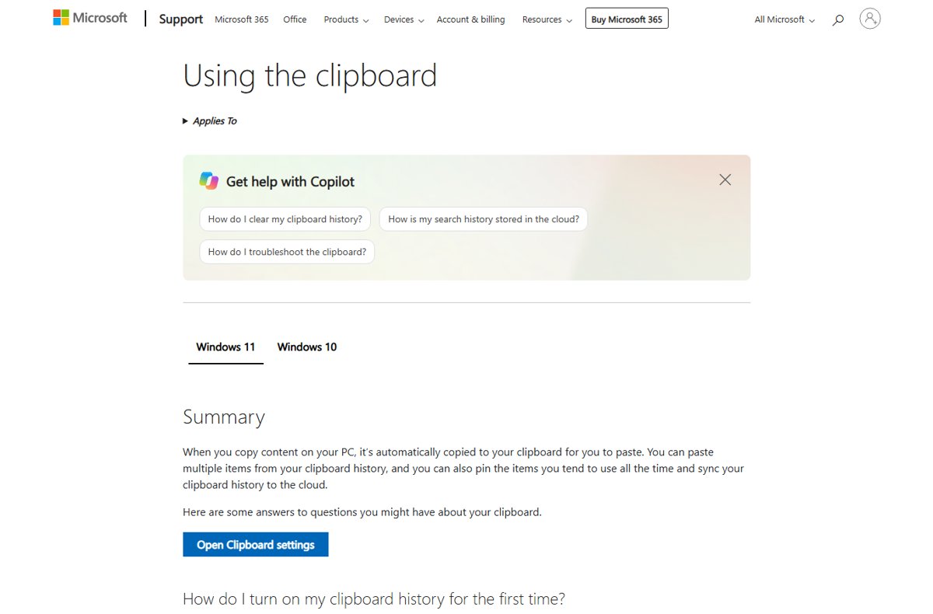933x614 pixels.
Task: Dismiss the Get help with Copilot banner
Action: click(725, 180)
